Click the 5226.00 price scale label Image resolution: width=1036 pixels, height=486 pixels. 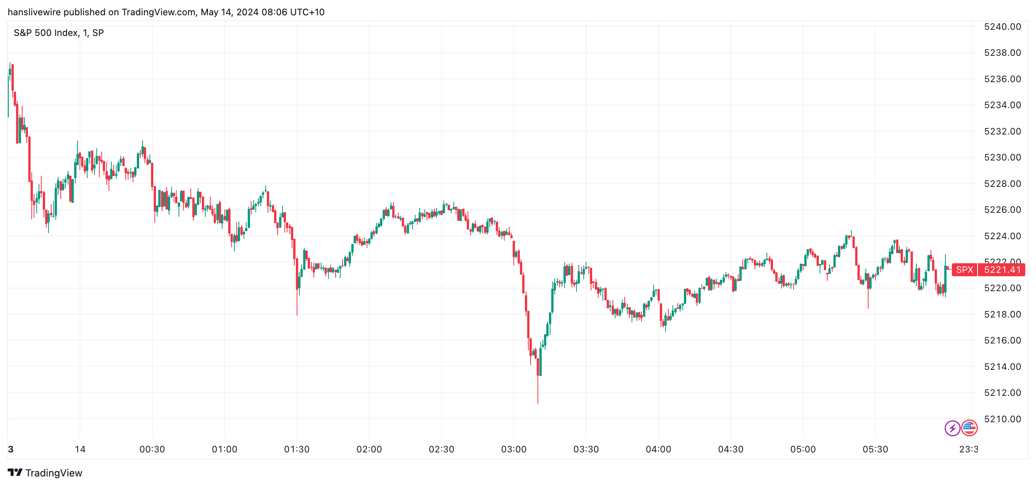click(1002, 210)
